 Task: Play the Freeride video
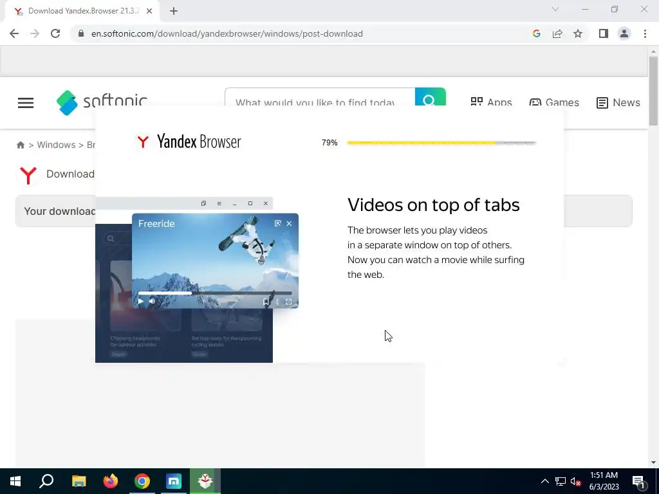click(141, 301)
